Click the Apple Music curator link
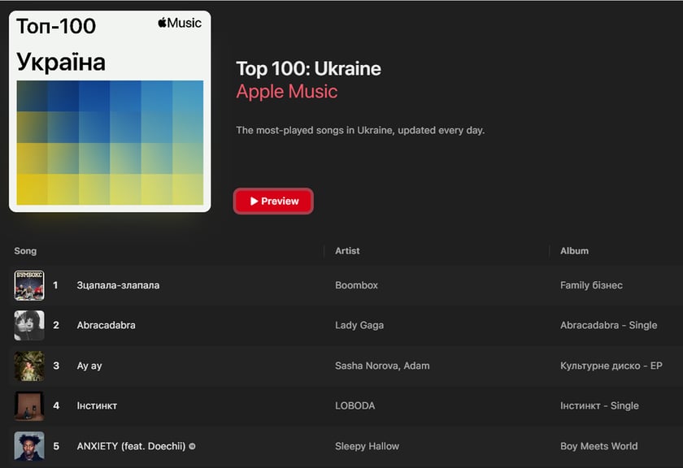Screen dimensions: 683x468 coord(286,91)
